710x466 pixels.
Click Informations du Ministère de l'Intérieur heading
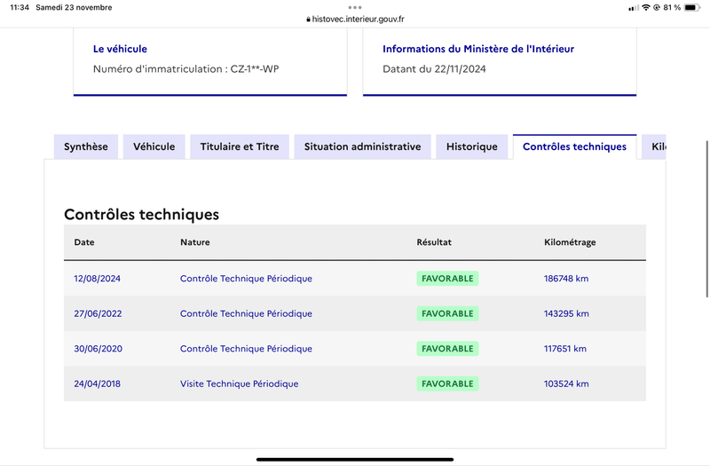478,49
